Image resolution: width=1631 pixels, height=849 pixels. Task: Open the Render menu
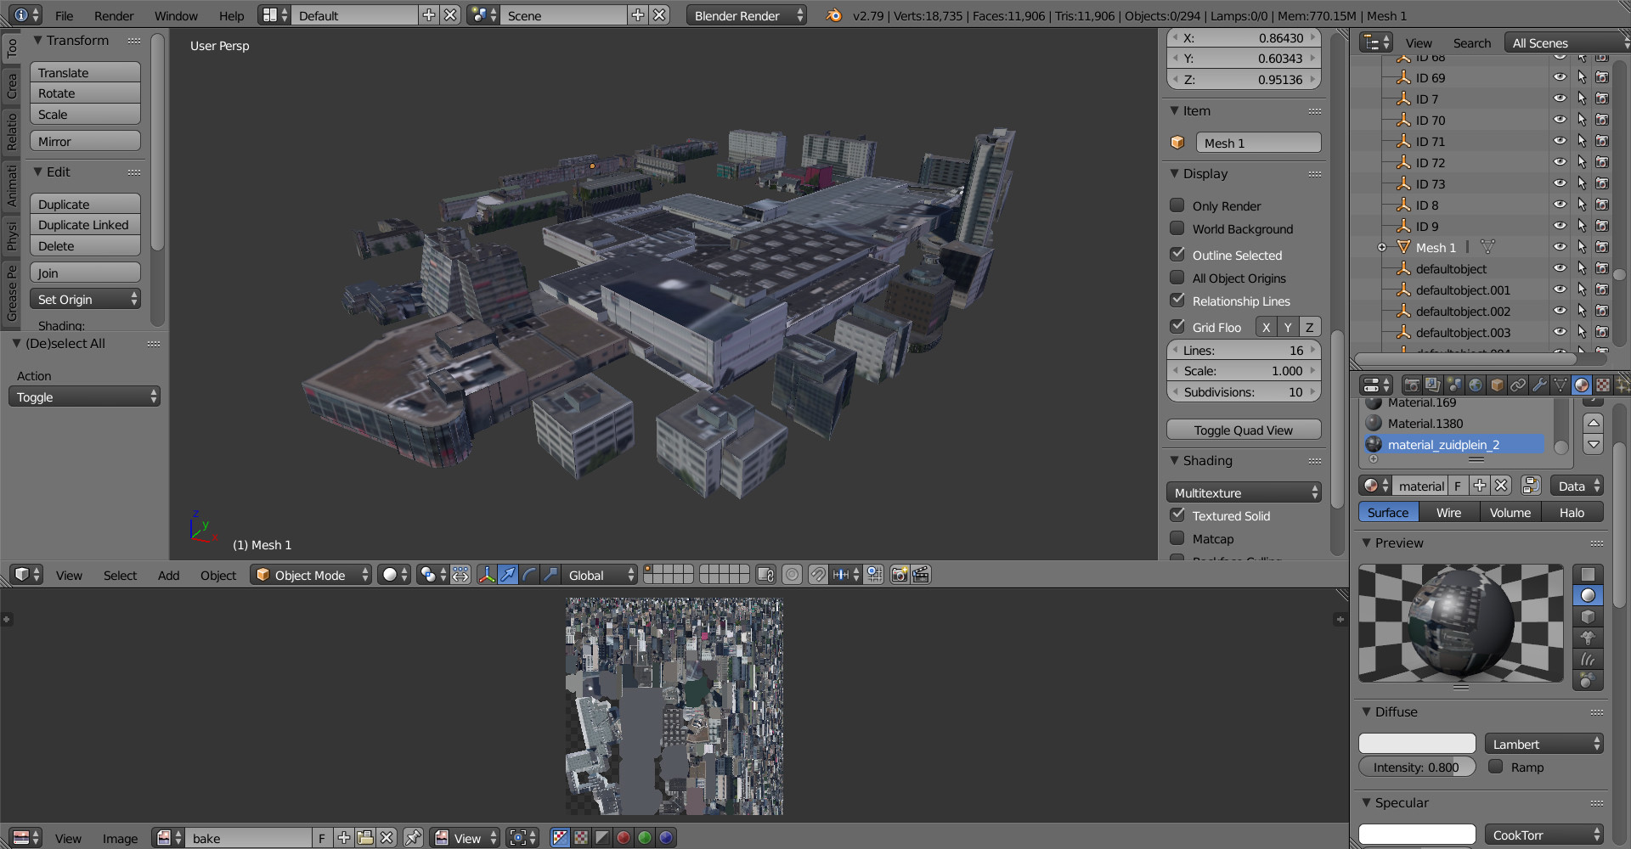114,15
